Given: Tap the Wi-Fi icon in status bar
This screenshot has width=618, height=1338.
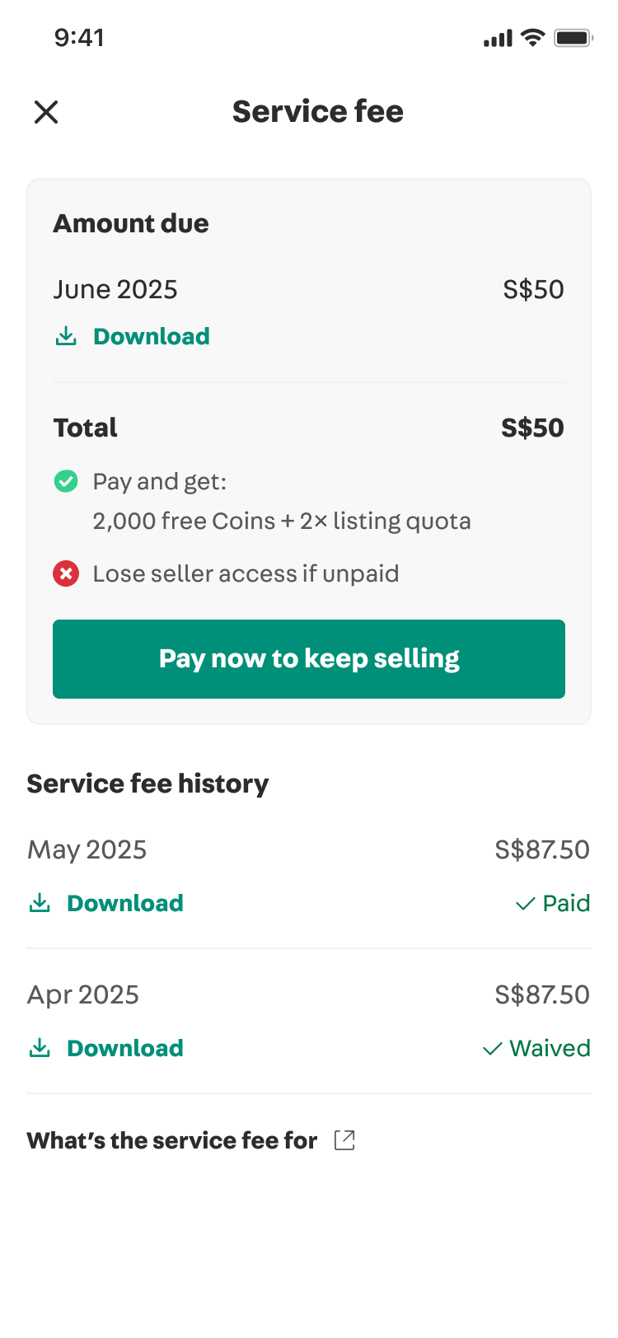Looking at the screenshot, I should 533,38.
